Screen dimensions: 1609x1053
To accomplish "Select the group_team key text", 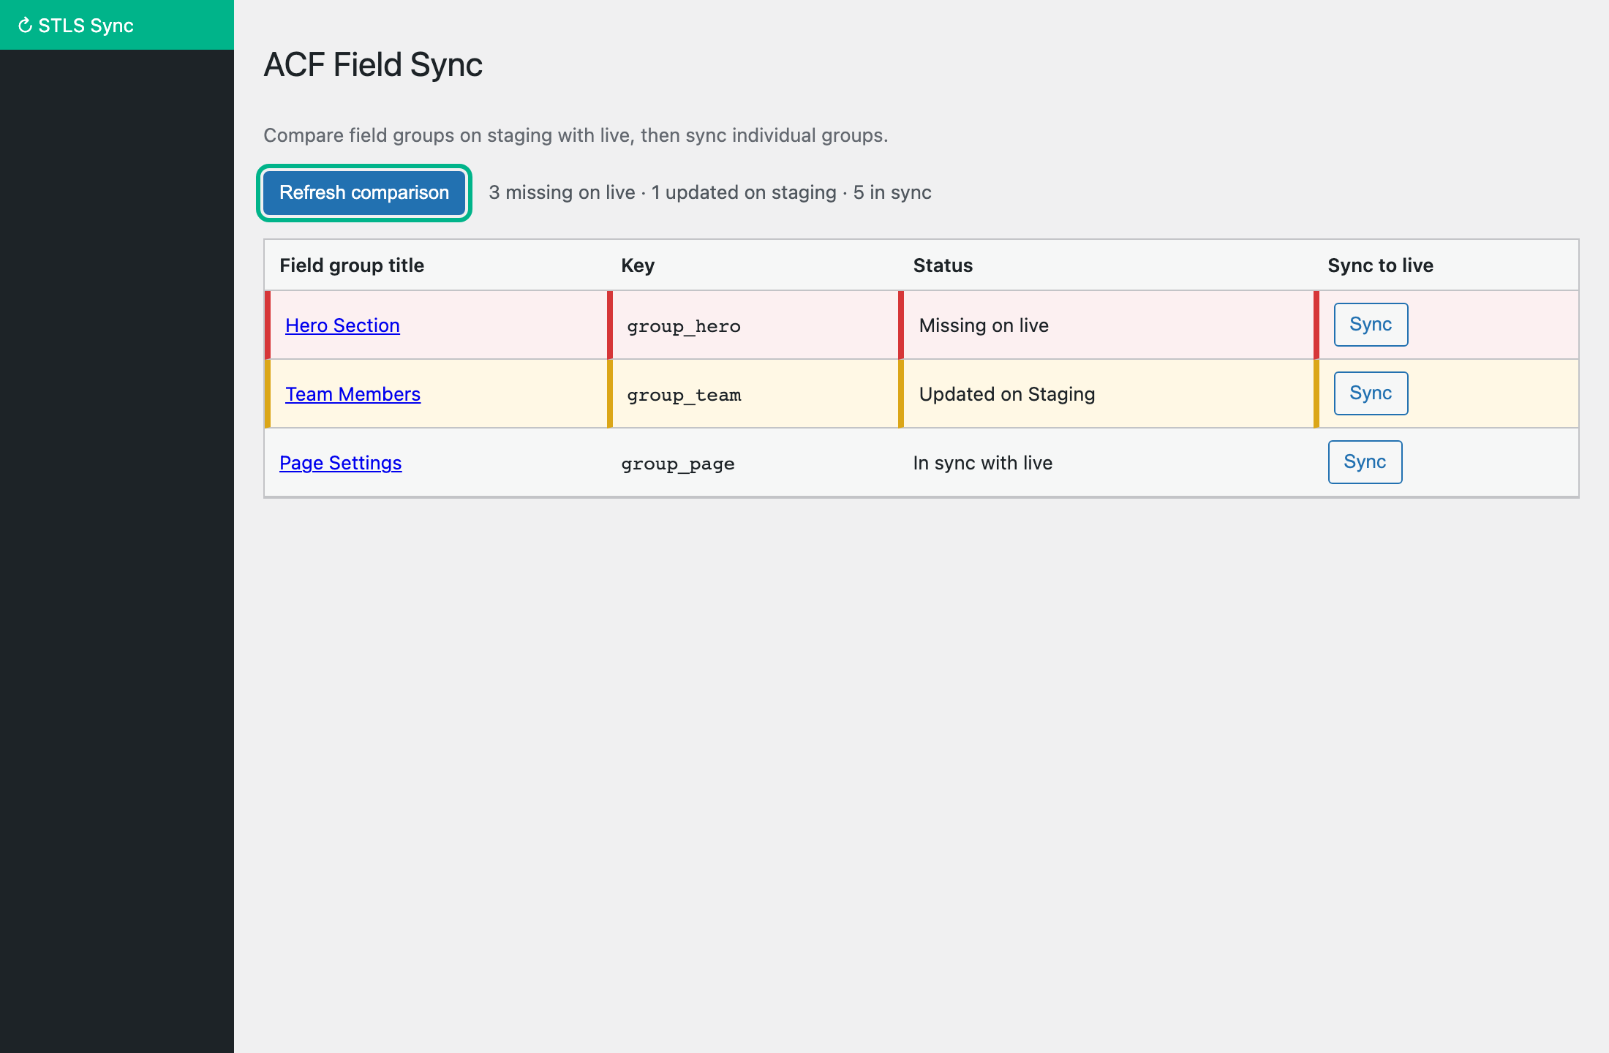I will click(x=684, y=395).
